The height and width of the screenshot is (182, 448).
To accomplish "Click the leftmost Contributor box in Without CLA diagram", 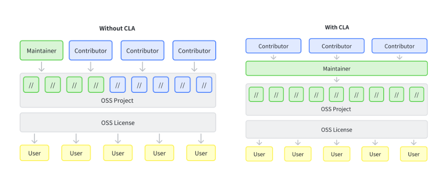I will click(91, 51).
